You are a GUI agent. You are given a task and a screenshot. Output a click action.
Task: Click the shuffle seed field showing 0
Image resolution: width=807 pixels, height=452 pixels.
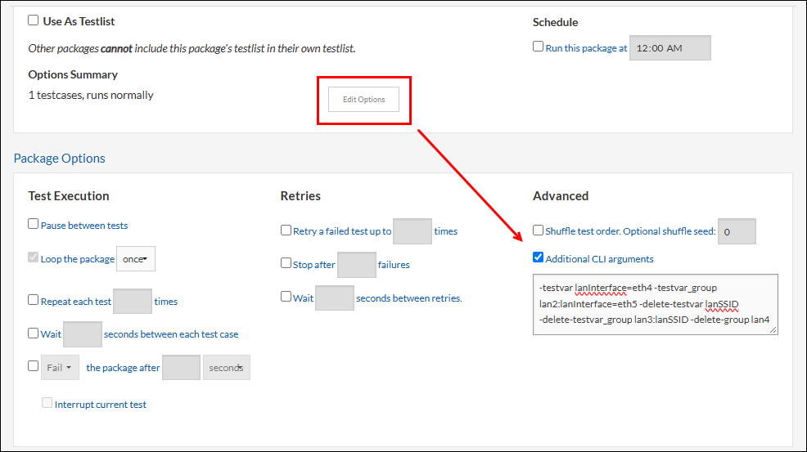[737, 231]
